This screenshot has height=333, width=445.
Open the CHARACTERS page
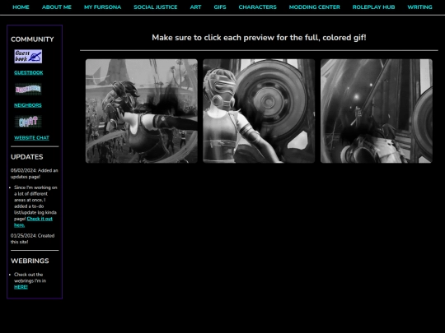click(x=257, y=7)
